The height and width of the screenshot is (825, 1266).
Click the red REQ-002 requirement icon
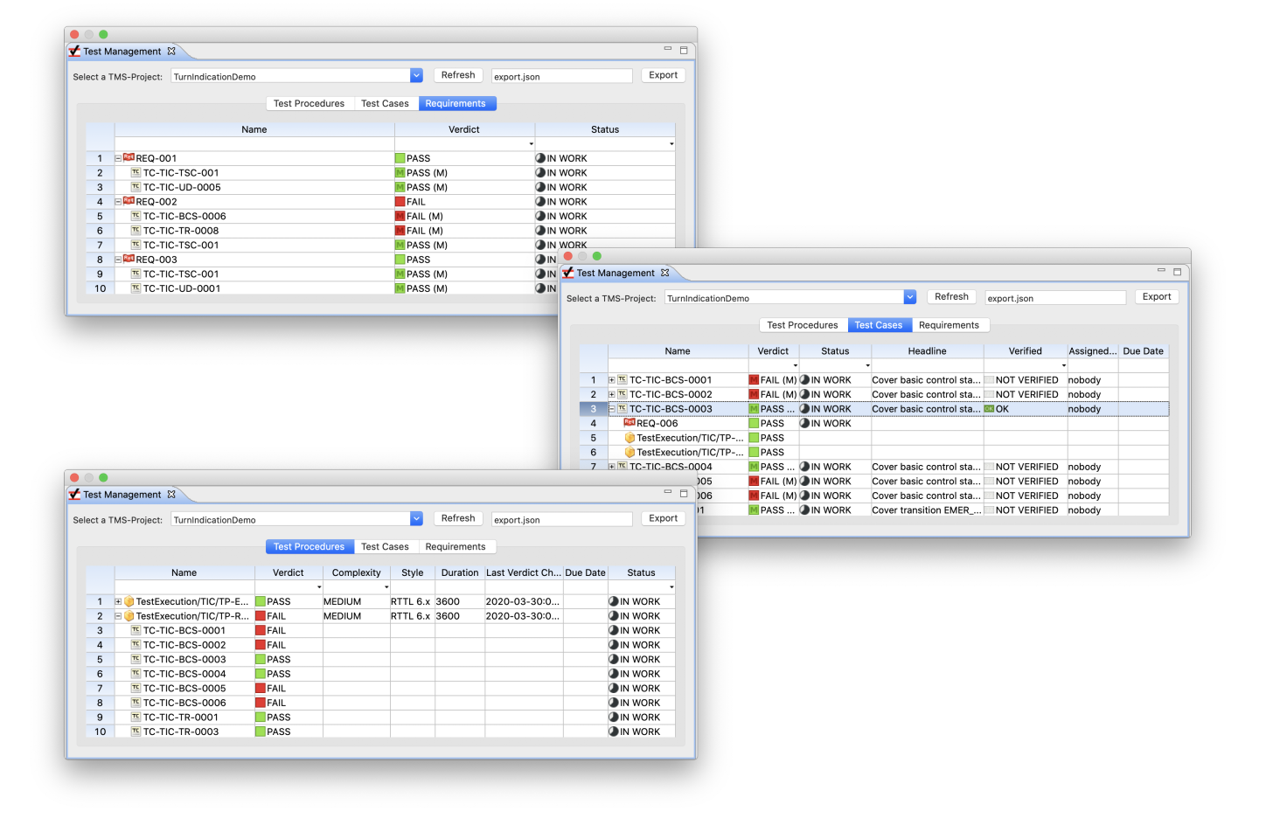[129, 201]
